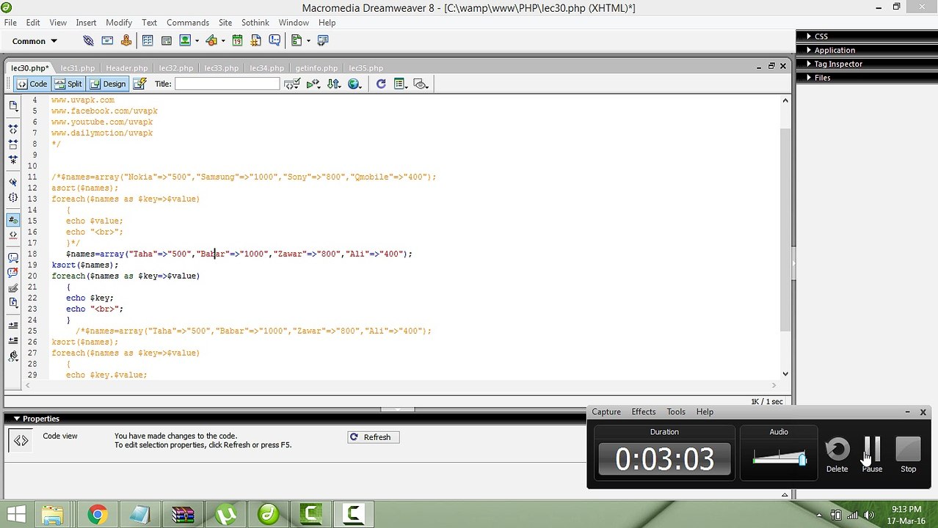
Task: Expand the Tag Inspector panel
Action: [x=834, y=64]
